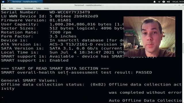
Task: Maximize the Terminal window
Action: coord(179,5)
